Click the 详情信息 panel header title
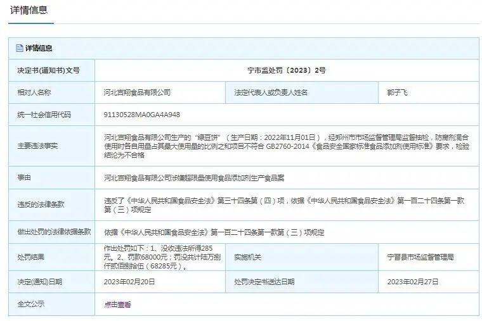Image resolution: width=482 pixels, height=321 pixels. point(39,48)
